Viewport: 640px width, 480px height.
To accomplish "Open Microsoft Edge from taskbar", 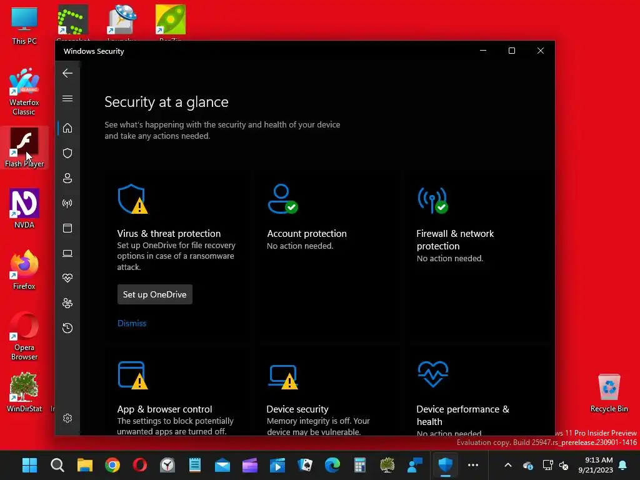I will tap(332, 465).
